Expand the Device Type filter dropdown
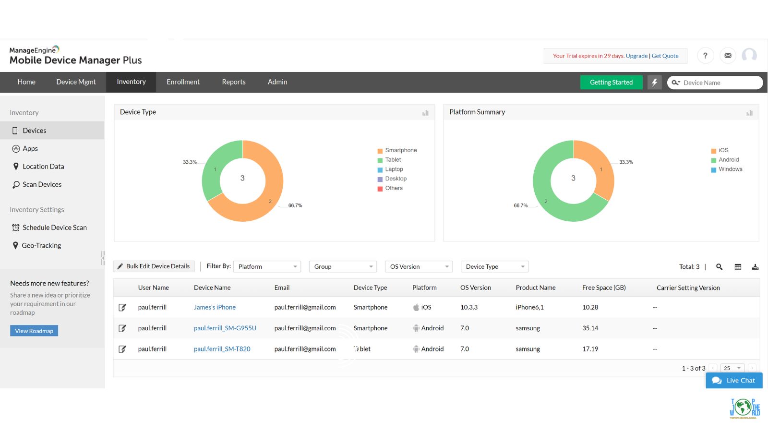768x432 pixels. point(494,266)
